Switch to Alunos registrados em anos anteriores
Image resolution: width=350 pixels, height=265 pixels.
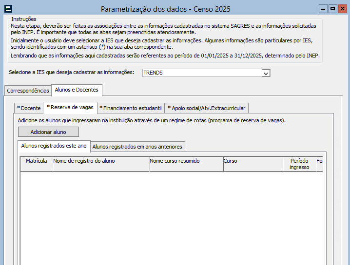[x=137, y=147]
